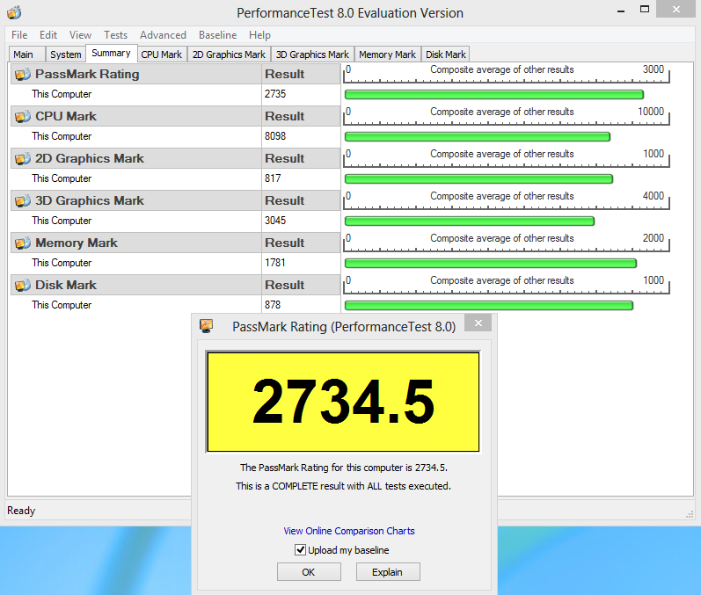Click the PassMark Rating scale ruler

click(x=506, y=74)
